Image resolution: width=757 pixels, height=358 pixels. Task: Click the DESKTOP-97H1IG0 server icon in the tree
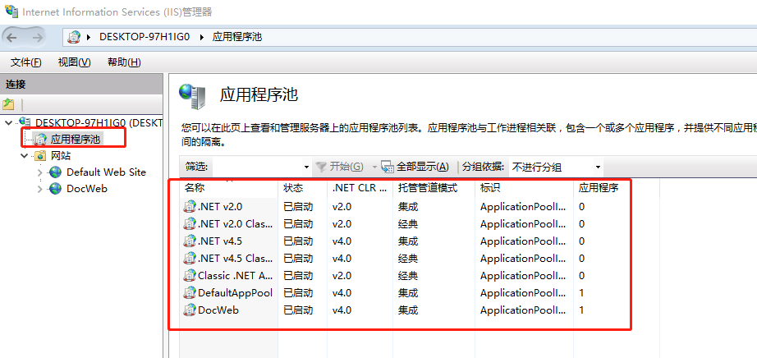click(25, 122)
